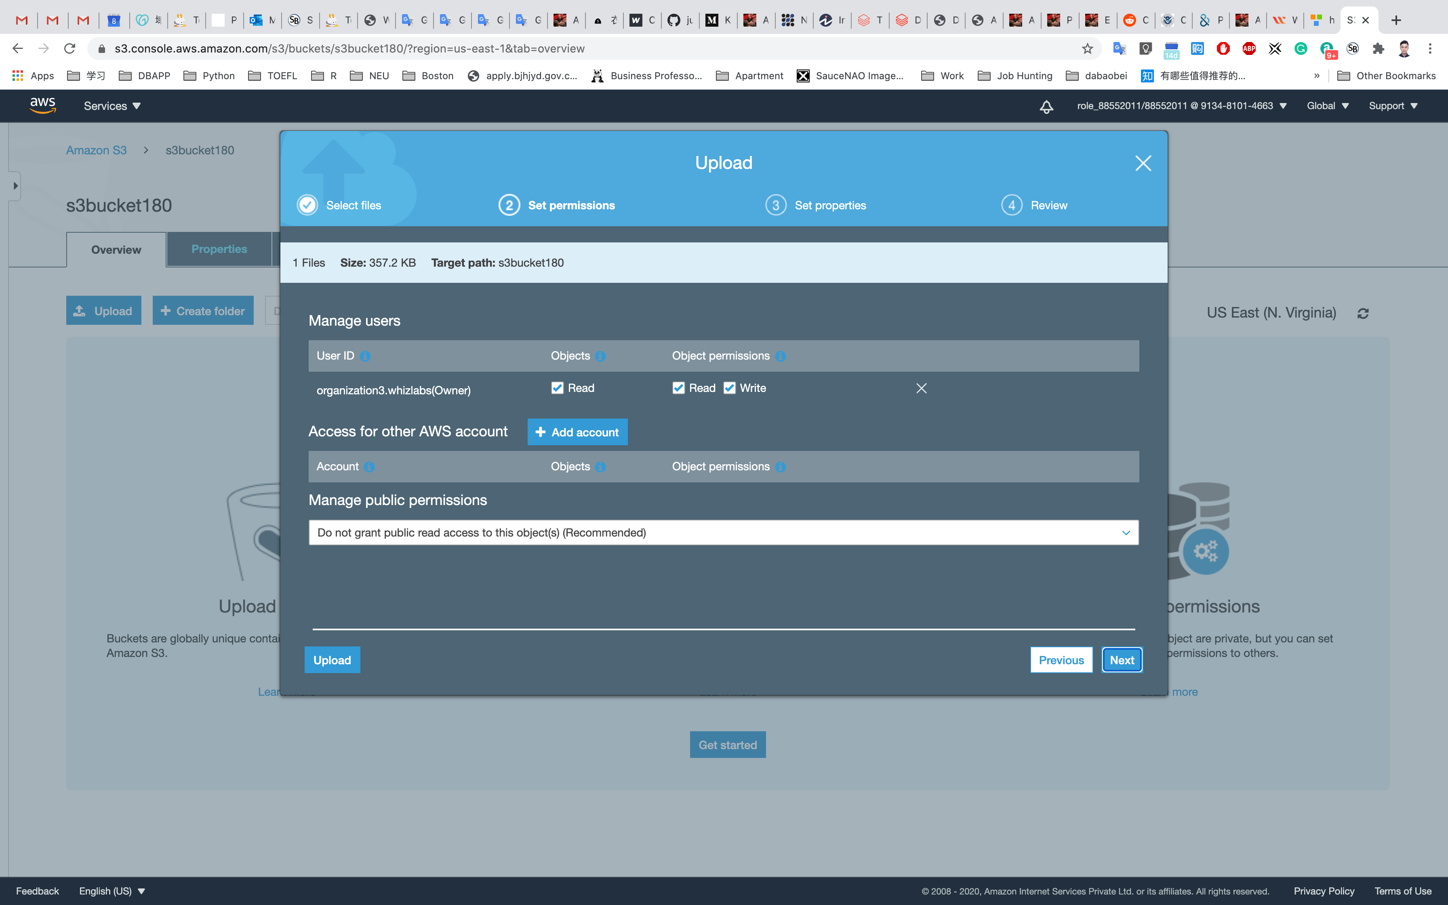
Task: Click the User ID info icon
Action: [365, 356]
